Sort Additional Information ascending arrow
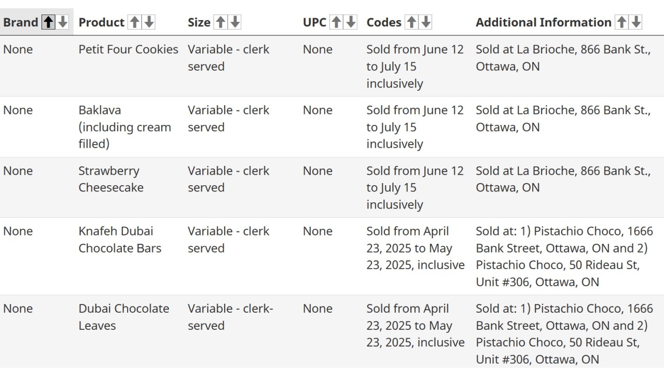Screen dimensions: 664x376 [x=621, y=22]
